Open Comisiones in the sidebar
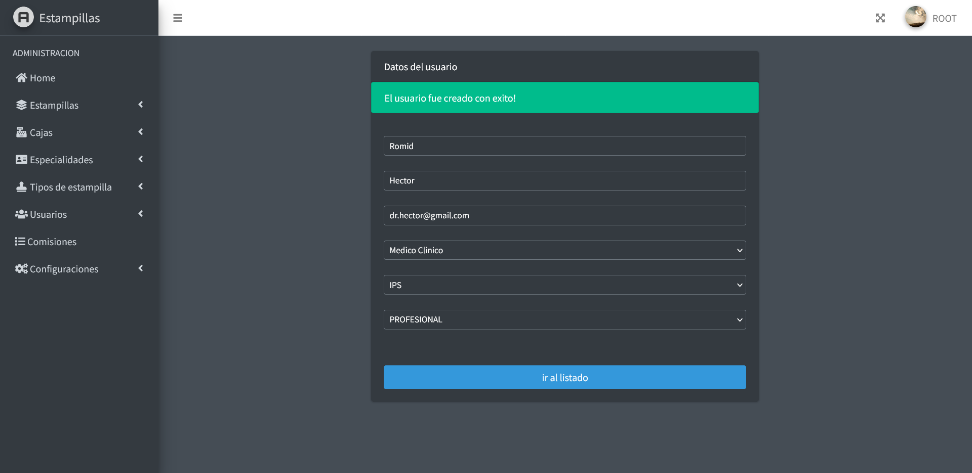 pyautogui.click(x=52, y=242)
